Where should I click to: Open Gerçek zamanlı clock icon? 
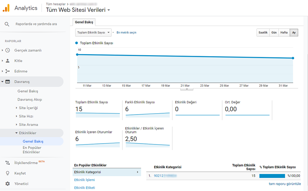pyautogui.click(x=8, y=50)
